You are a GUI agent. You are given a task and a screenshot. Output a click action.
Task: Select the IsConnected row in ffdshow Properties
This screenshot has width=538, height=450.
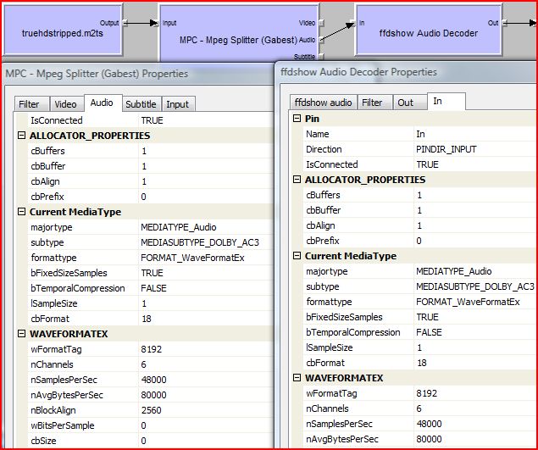point(420,164)
